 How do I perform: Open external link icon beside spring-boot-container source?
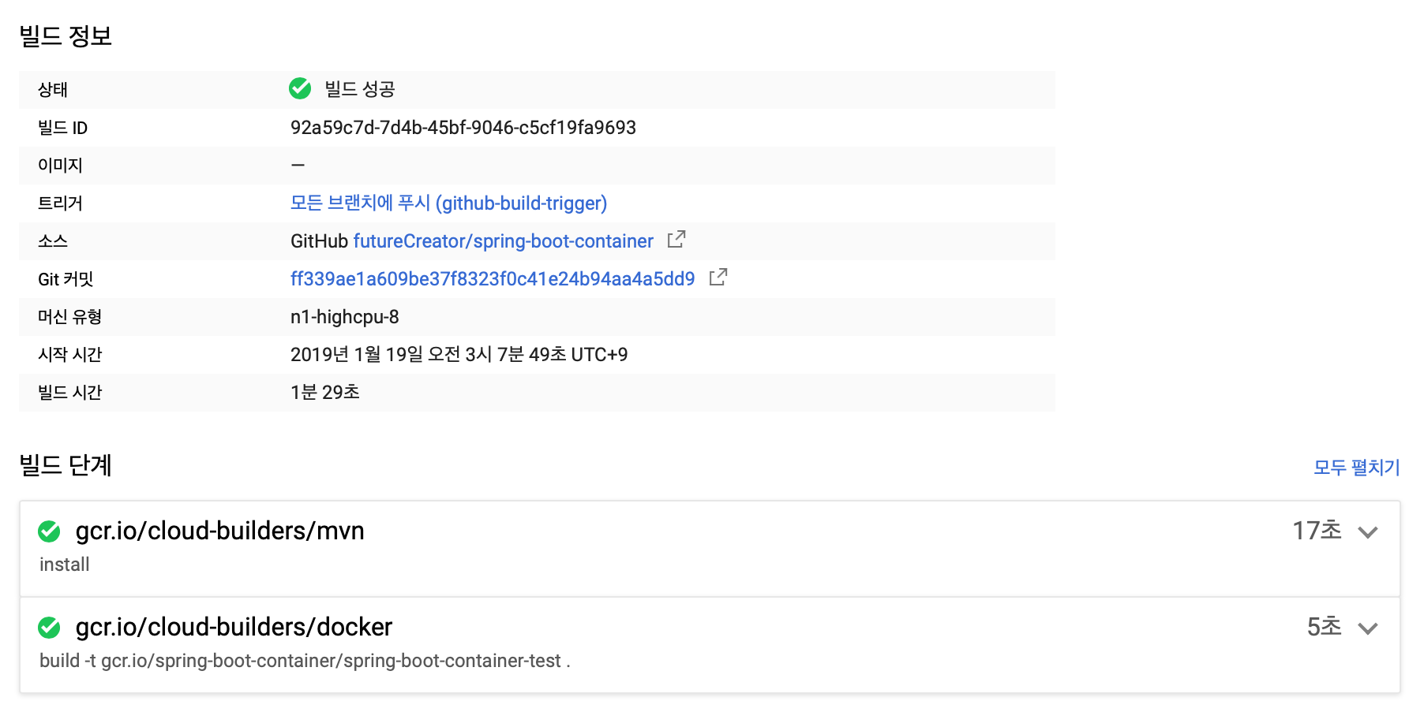pyautogui.click(x=676, y=240)
